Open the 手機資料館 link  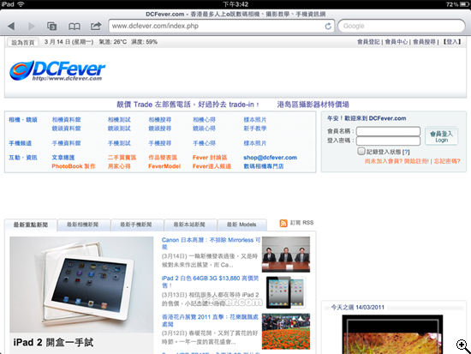[x=67, y=143]
